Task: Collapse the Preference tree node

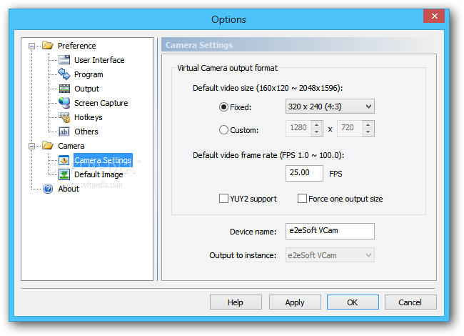Action: click(31, 46)
